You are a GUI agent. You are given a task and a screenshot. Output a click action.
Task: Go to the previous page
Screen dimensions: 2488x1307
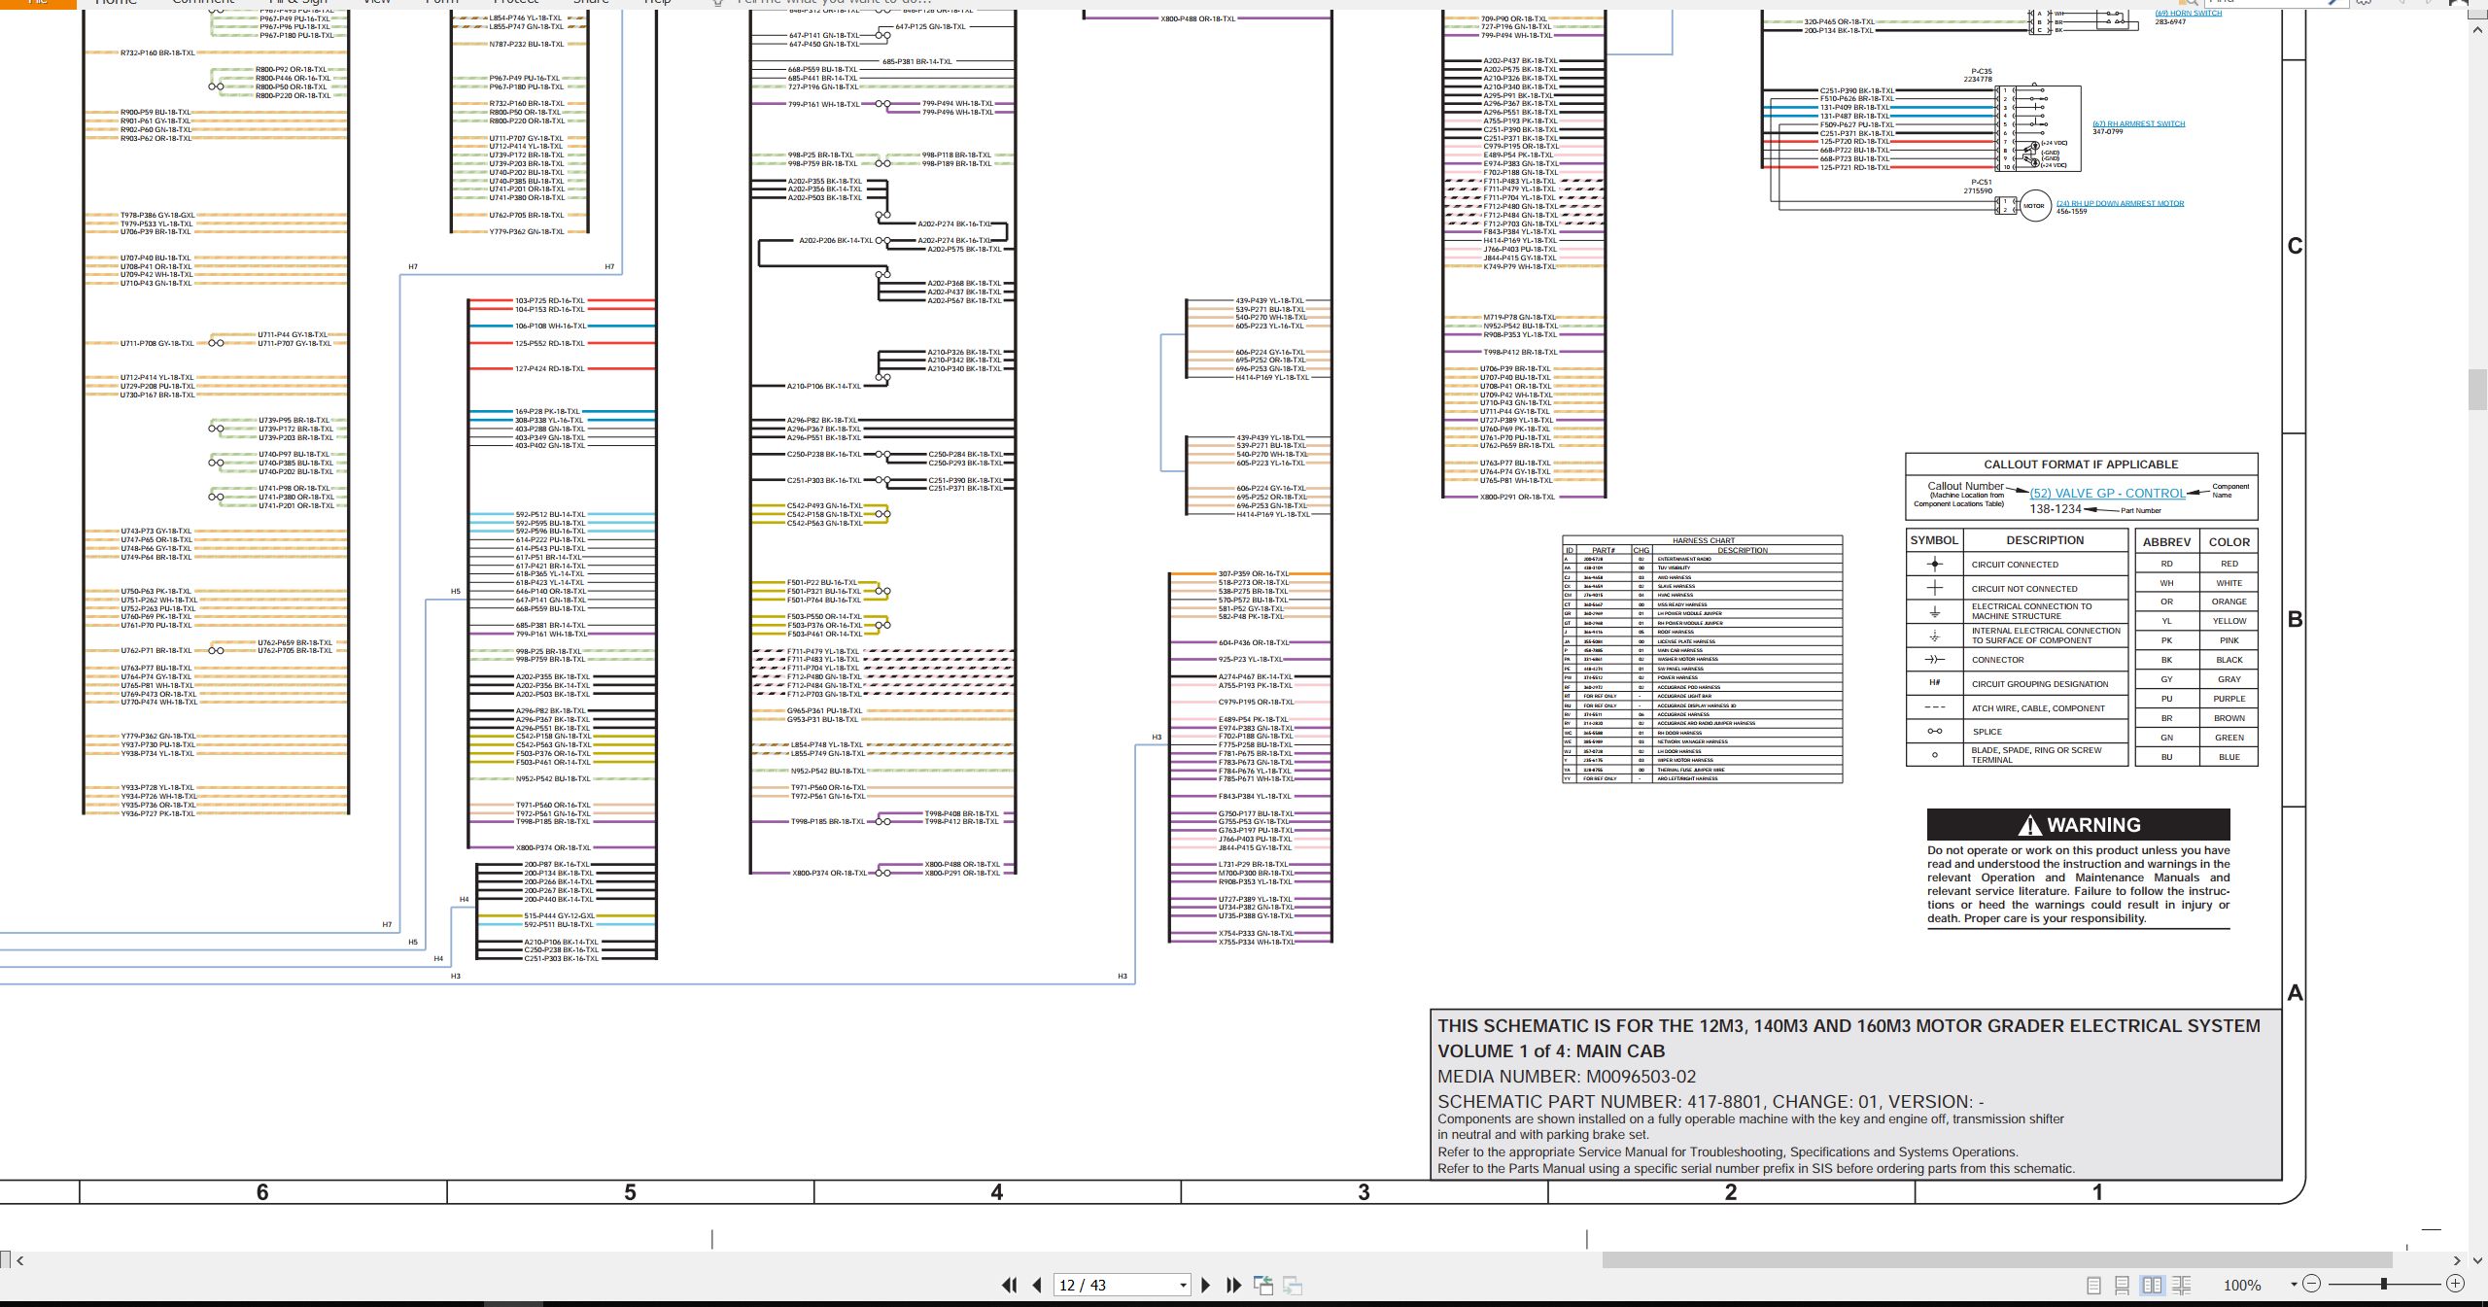[x=1037, y=1285]
